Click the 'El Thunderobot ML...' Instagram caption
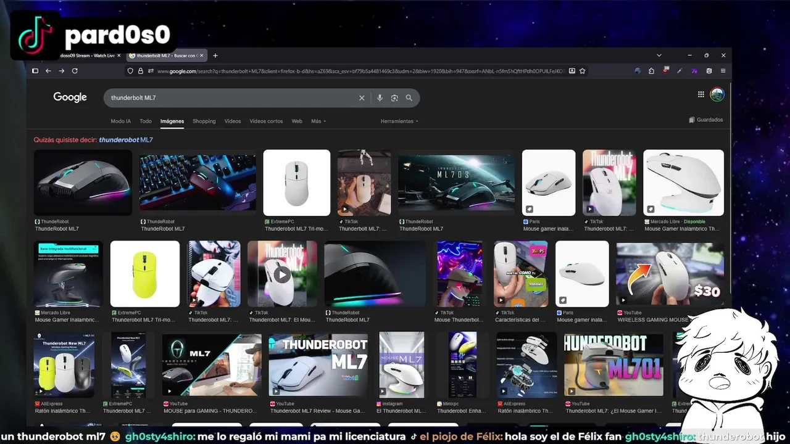 point(401,411)
